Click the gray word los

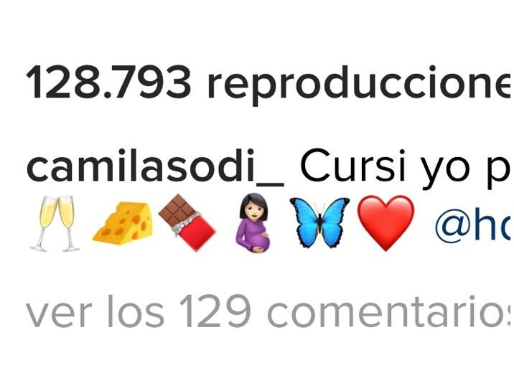click(x=136, y=311)
